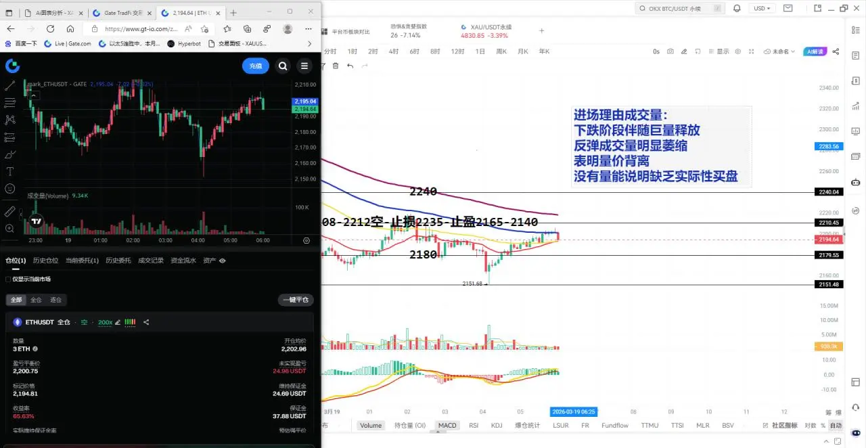Select the zoom-in magnifier tool
866x448 pixels.
(x=10, y=229)
